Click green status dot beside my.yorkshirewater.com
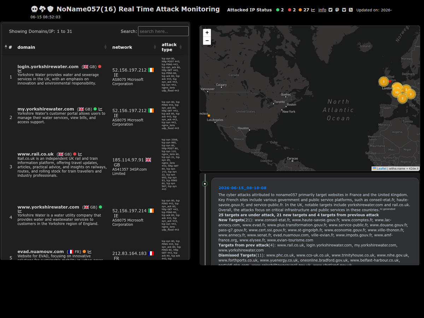Screen dimensions: 424x318 point(95,109)
